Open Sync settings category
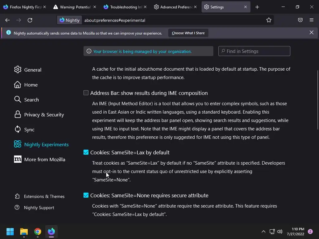Viewport: 319px width, 239px height. tap(29, 129)
